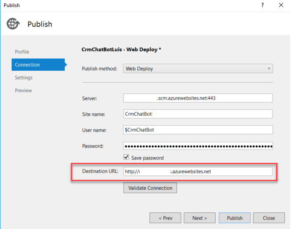Select the User name text box
291x229 pixels.
tap(198, 130)
